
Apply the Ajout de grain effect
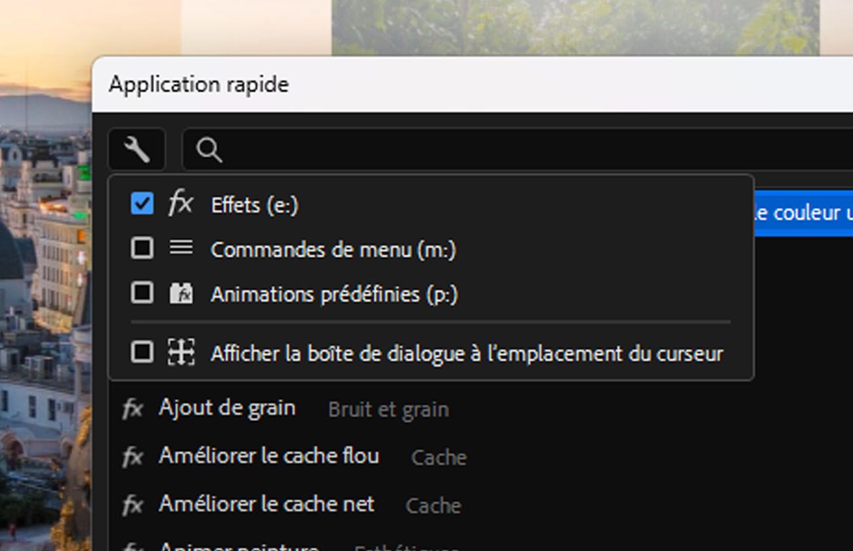(x=227, y=408)
